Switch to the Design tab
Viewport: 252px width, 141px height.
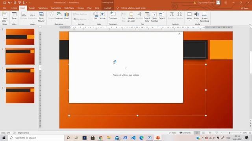click(x=31, y=8)
